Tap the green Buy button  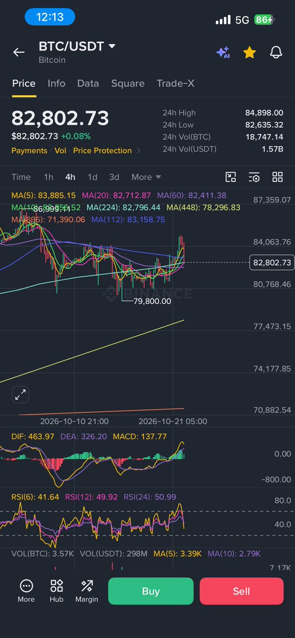click(x=151, y=591)
